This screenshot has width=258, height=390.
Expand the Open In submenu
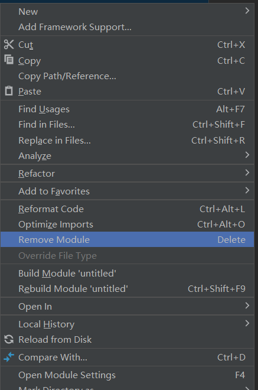[x=247, y=305]
